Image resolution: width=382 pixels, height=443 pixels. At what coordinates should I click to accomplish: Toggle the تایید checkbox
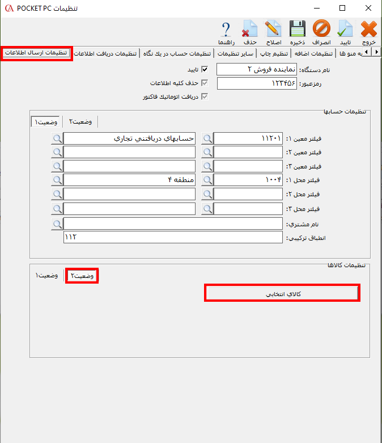point(205,70)
